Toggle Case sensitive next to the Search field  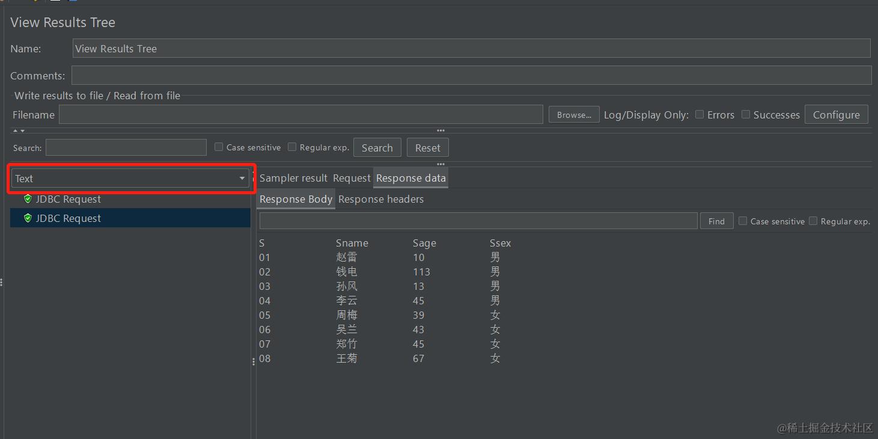(x=219, y=147)
